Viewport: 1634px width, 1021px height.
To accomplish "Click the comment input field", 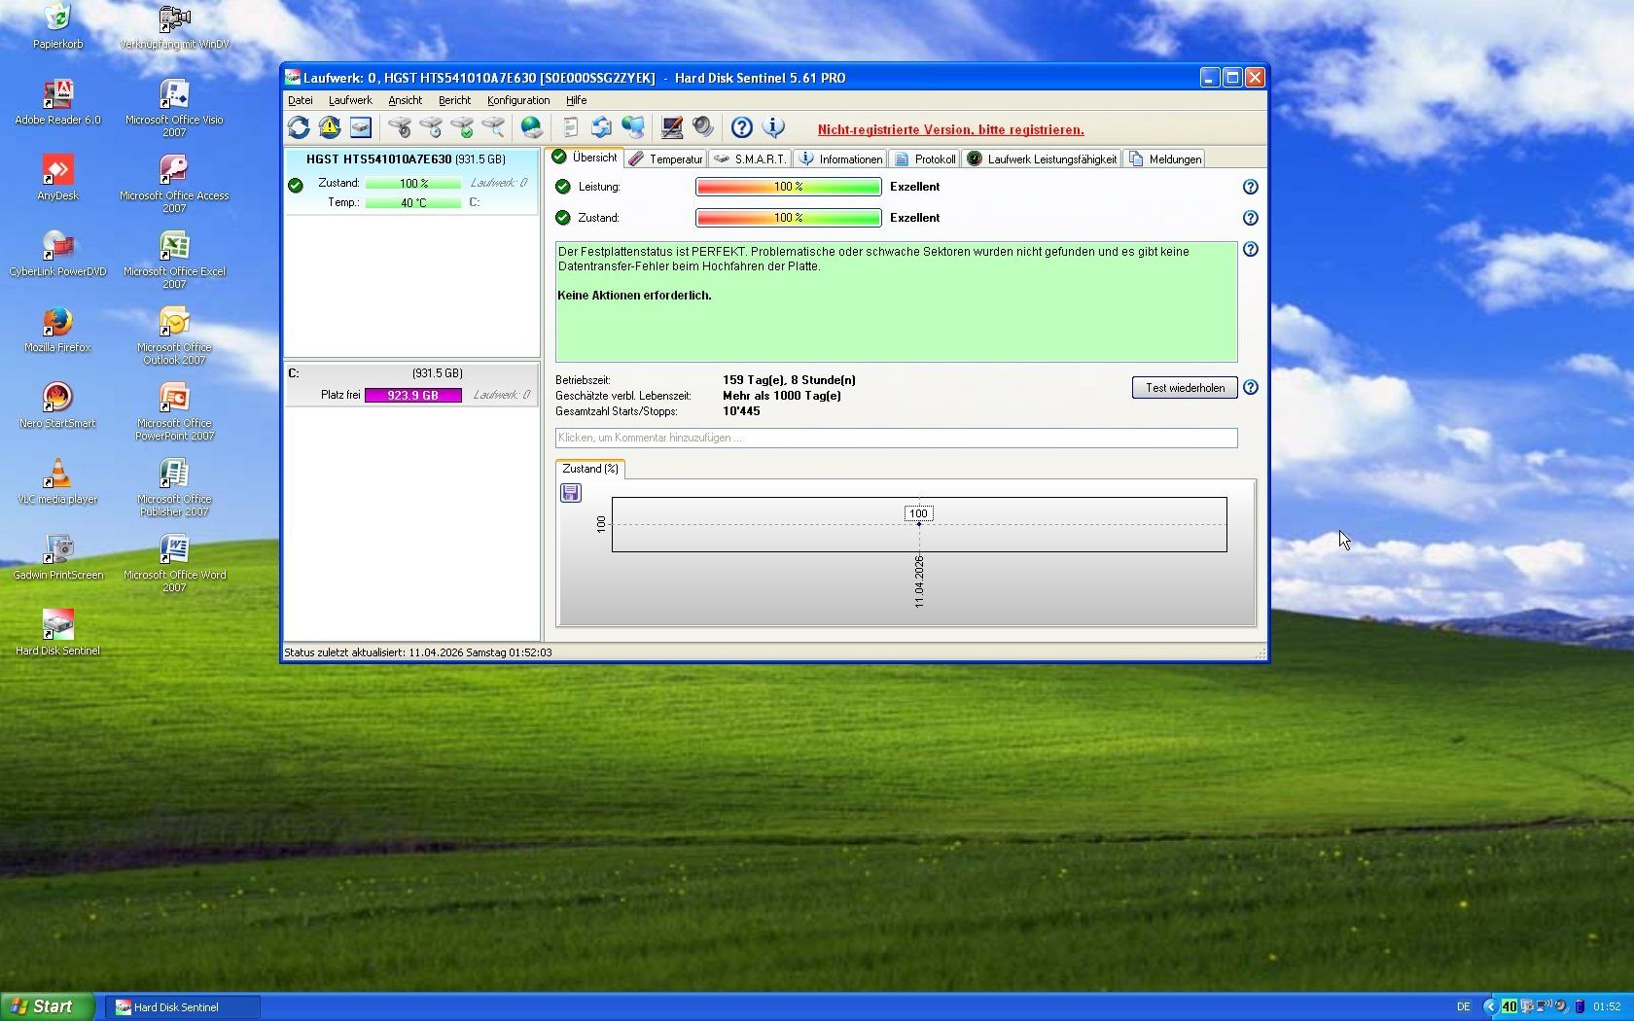I will click(896, 438).
